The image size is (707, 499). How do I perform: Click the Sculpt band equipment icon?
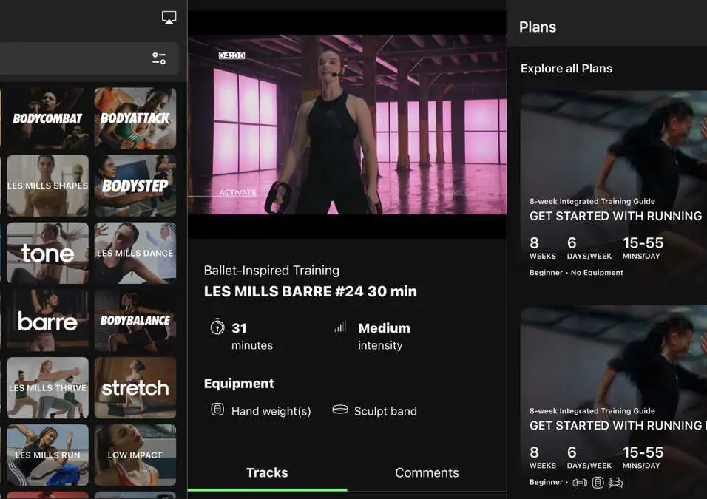point(340,410)
